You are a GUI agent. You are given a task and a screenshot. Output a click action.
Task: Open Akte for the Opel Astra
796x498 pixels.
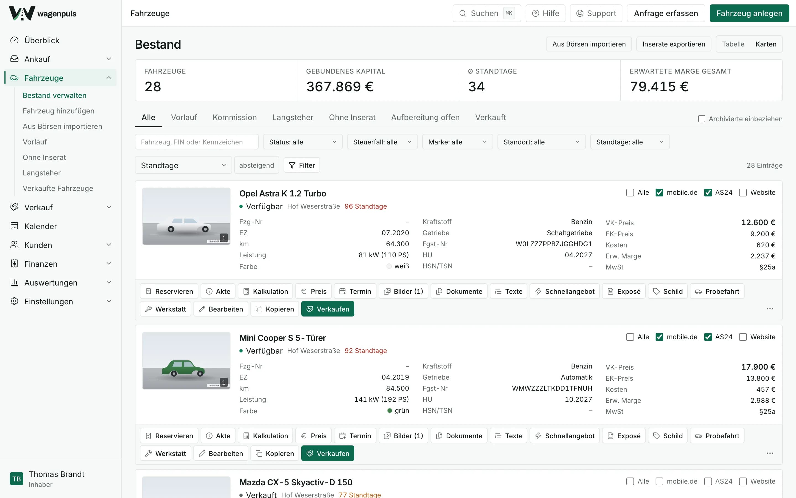[x=218, y=291]
